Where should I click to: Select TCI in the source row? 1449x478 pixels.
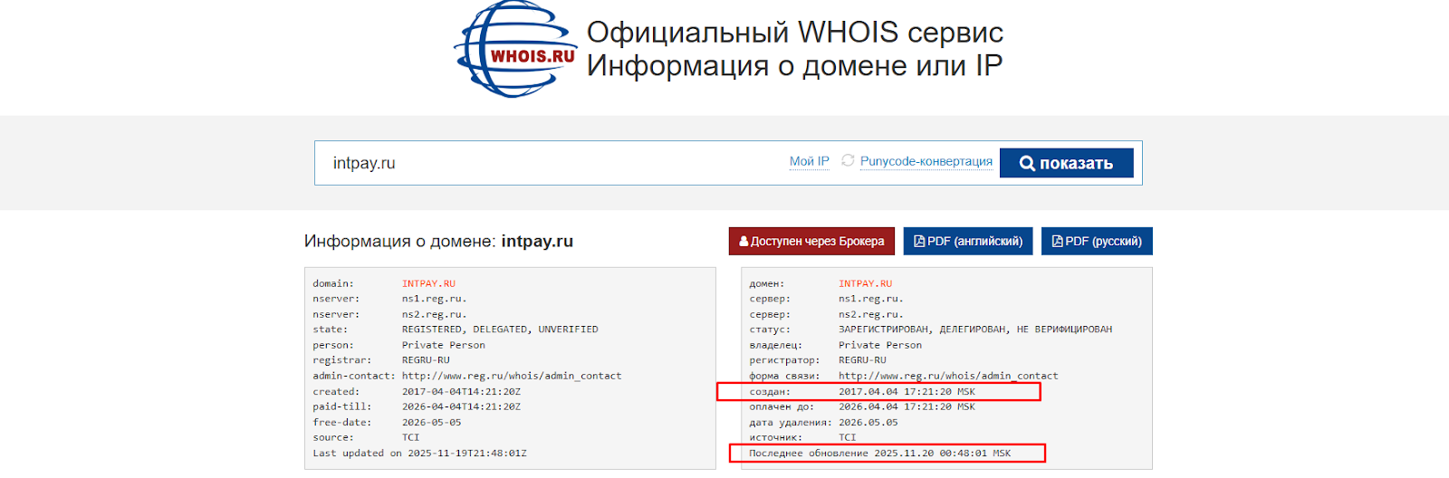click(411, 437)
